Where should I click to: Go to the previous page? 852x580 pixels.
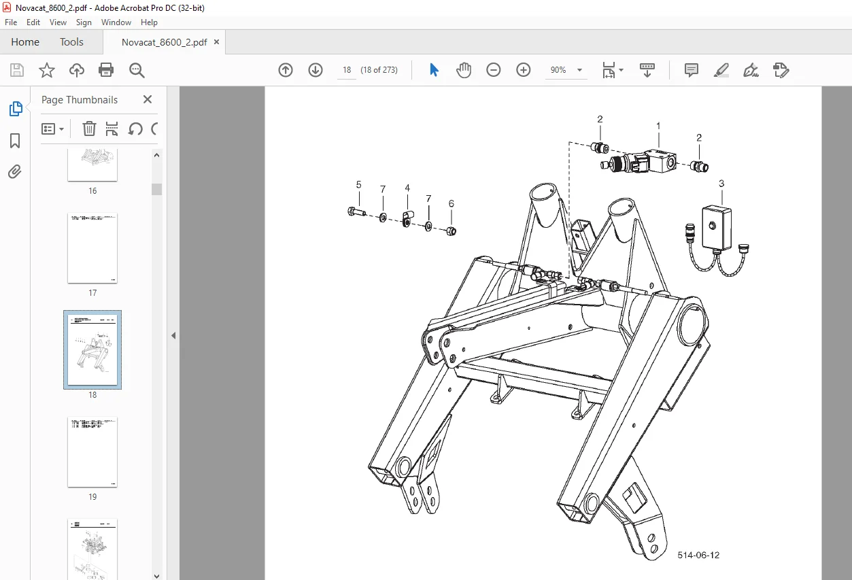(286, 70)
